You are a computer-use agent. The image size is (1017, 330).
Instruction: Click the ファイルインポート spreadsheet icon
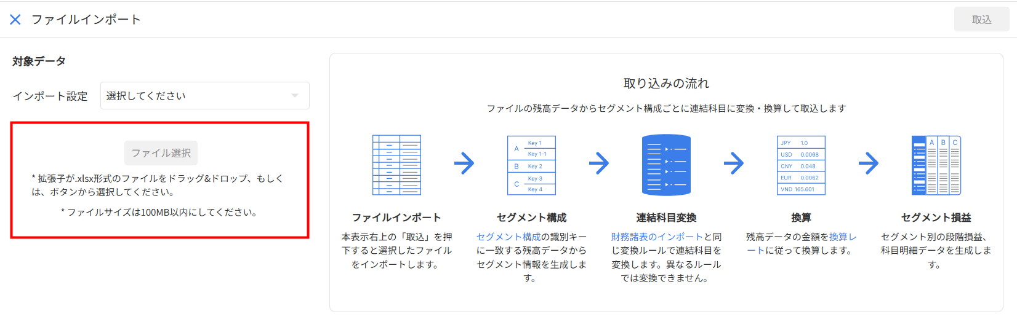point(396,165)
